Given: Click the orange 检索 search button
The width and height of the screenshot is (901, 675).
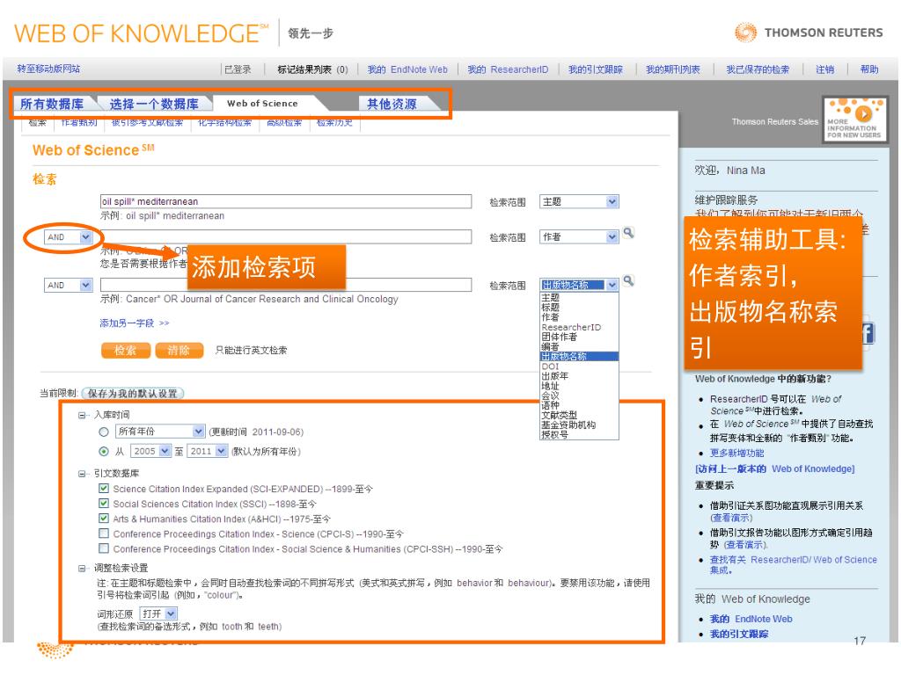Looking at the screenshot, I should (x=125, y=350).
